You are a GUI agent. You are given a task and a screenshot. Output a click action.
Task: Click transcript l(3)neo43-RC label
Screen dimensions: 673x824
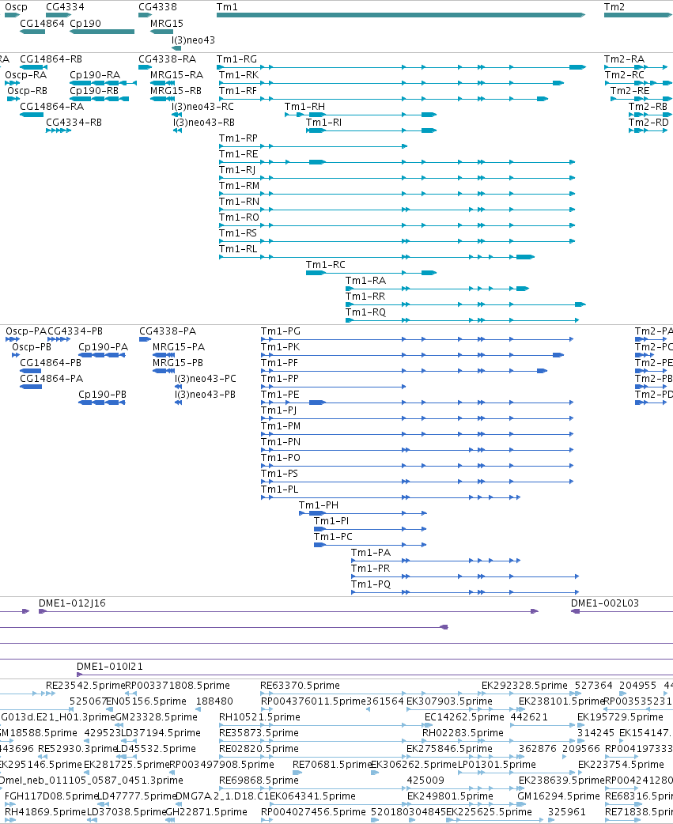pos(202,107)
